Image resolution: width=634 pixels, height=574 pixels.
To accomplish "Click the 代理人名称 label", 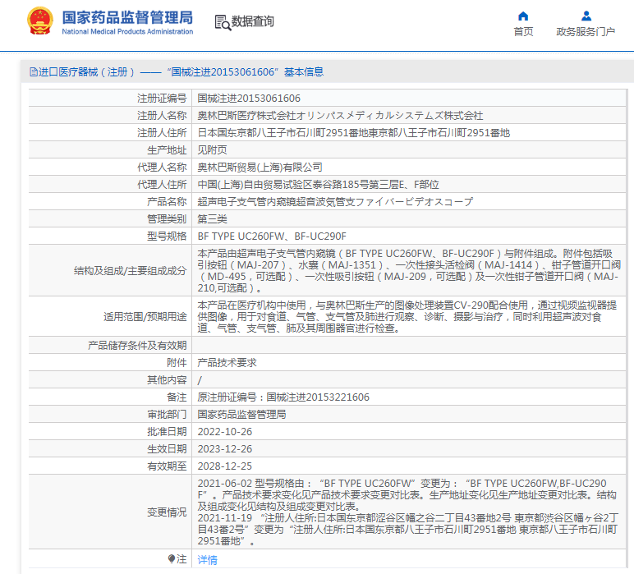I will [x=162, y=167].
